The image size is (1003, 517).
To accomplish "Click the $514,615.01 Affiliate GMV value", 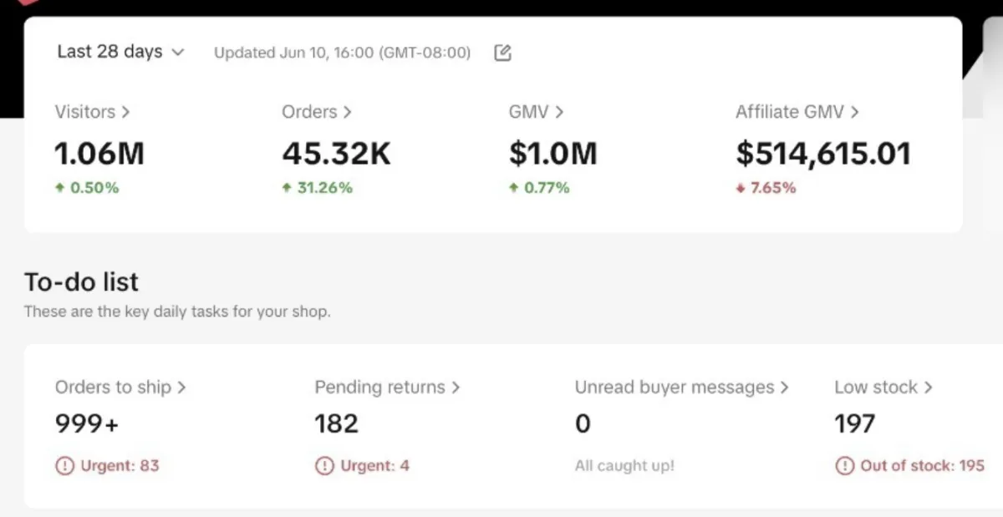I will tap(822, 154).
